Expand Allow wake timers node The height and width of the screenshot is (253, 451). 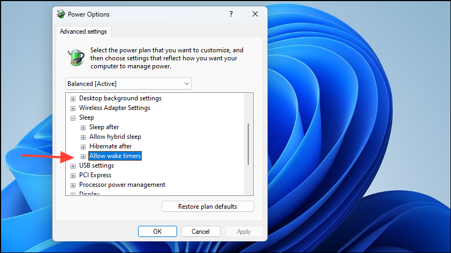83,156
